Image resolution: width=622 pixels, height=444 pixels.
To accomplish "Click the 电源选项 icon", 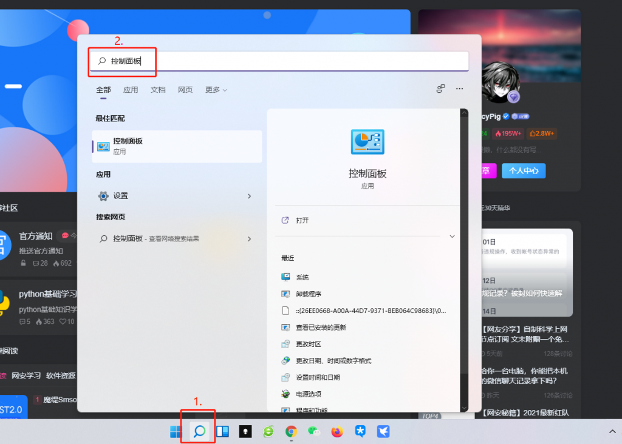I will 285,394.
